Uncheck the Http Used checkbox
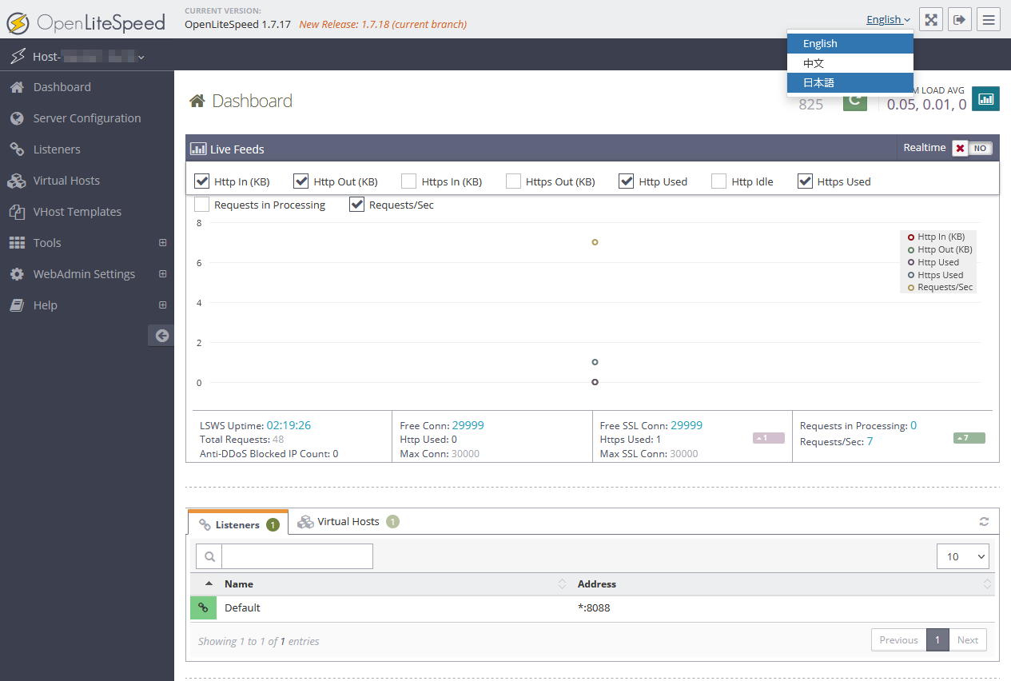1011x681 pixels. (x=627, y=181)
